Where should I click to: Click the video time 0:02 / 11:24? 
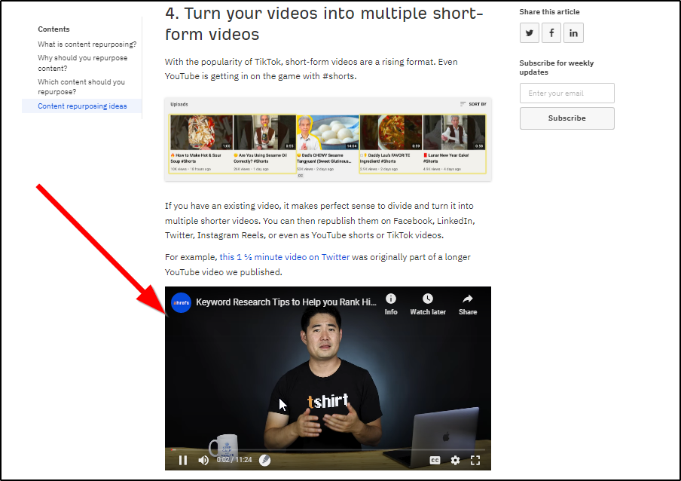coord(234,460)
